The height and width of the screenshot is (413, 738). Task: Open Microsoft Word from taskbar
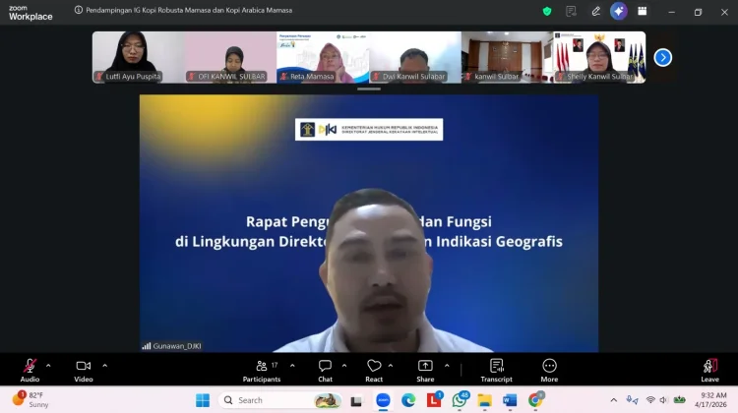click(x=510, y=400)
